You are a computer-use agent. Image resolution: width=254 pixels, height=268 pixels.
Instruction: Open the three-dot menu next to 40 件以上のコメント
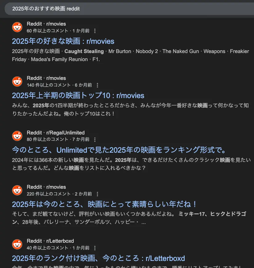coord(95,248)
